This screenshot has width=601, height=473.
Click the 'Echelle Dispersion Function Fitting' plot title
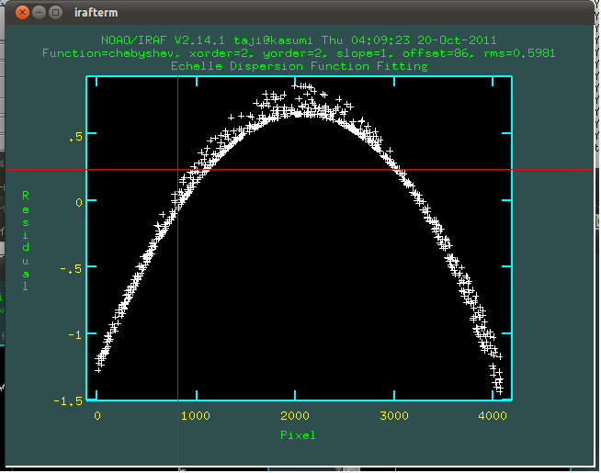[x=299, y=66]
